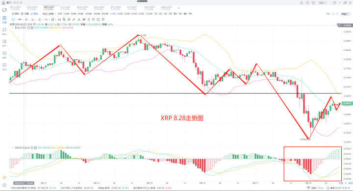Choose the text annotation Aa tool
The image size is (353, 191).
point(59,20)
